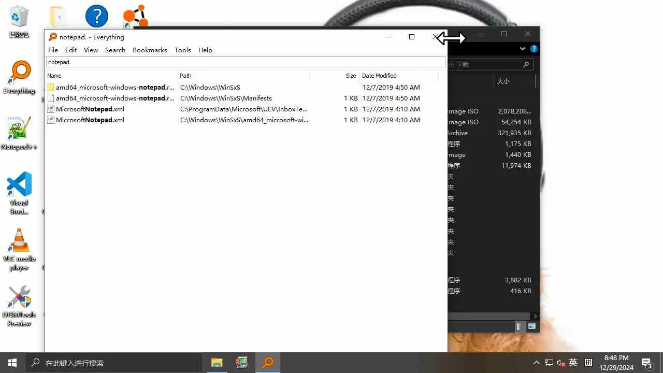The width and height of the screenshot is (663, 373).
Task: Select the amd64_microsoft-windows-notepad folder icon in WinSxS
Action: coord(51,87)
